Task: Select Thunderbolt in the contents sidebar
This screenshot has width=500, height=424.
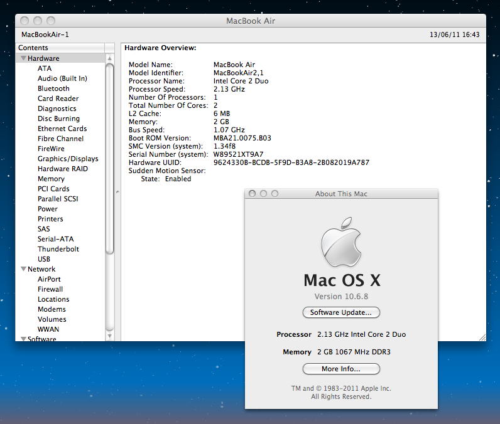Action: point(58,249)
